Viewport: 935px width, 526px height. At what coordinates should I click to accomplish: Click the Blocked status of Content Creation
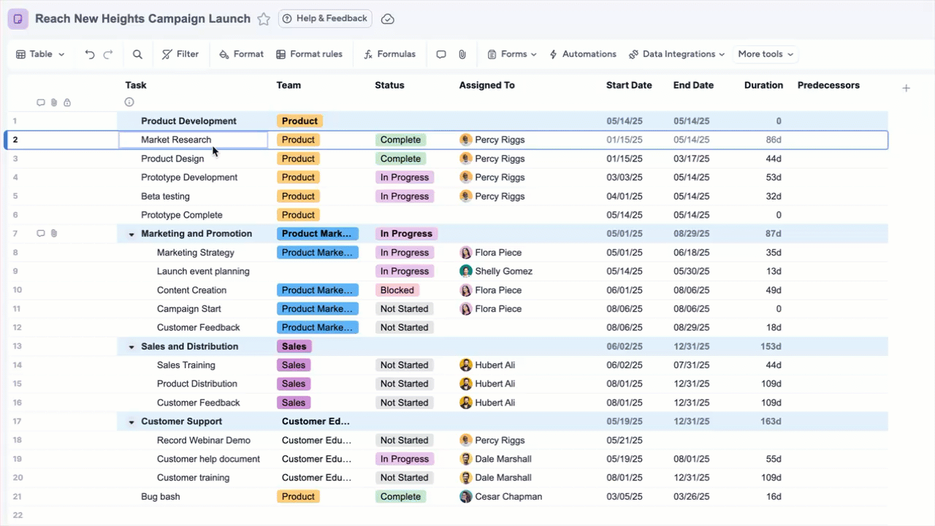(x=397, y=290)
